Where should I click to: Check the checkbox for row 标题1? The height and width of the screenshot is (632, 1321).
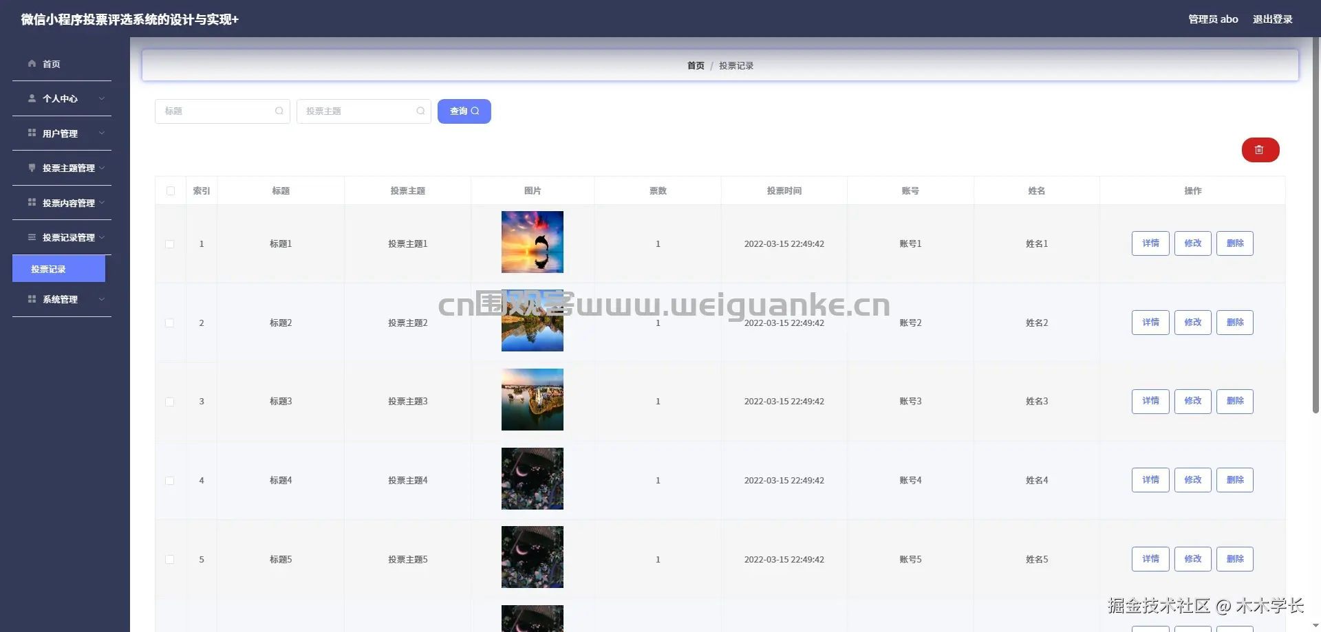point(170,244)
